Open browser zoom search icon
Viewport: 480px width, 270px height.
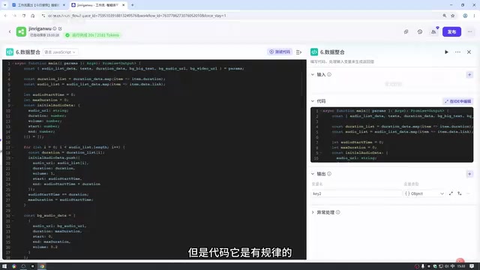[444, 16]
